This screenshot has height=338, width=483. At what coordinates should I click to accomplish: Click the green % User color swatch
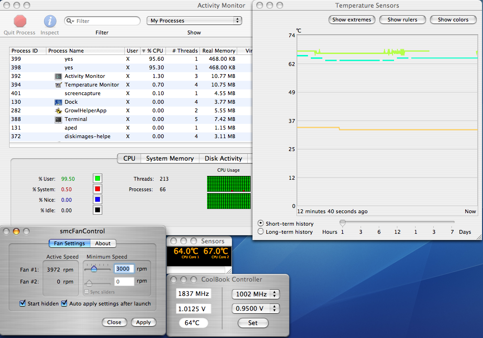(98, 178)
